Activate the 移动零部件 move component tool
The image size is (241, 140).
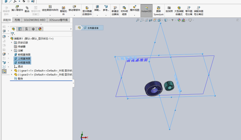point(75,8)
